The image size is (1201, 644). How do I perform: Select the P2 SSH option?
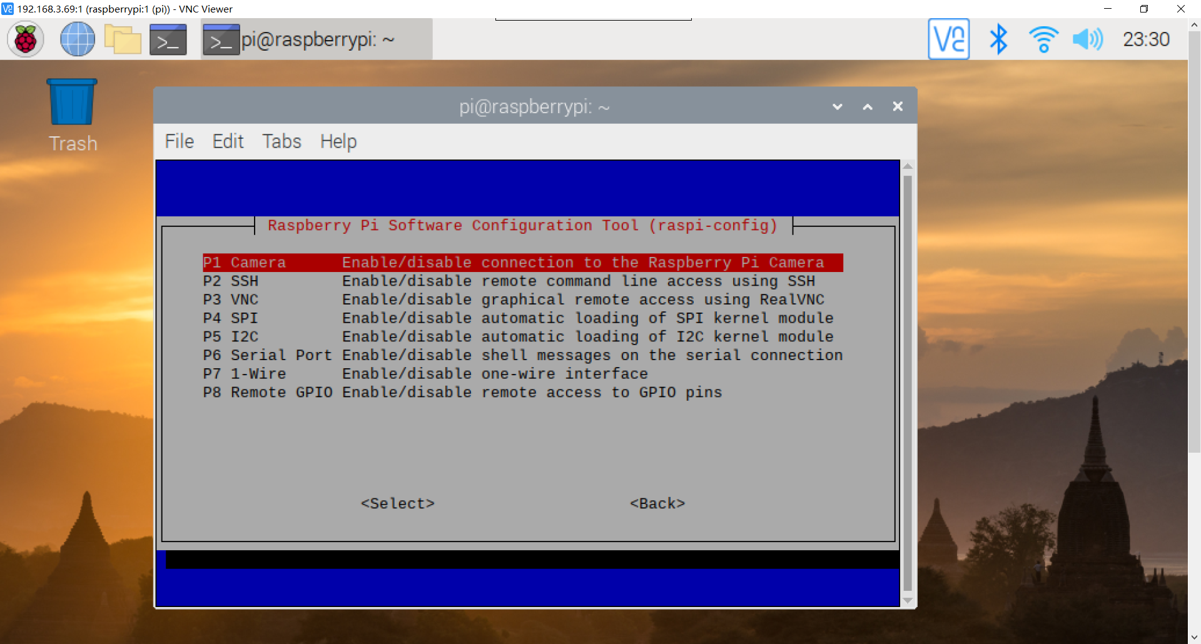click(523, 281)
